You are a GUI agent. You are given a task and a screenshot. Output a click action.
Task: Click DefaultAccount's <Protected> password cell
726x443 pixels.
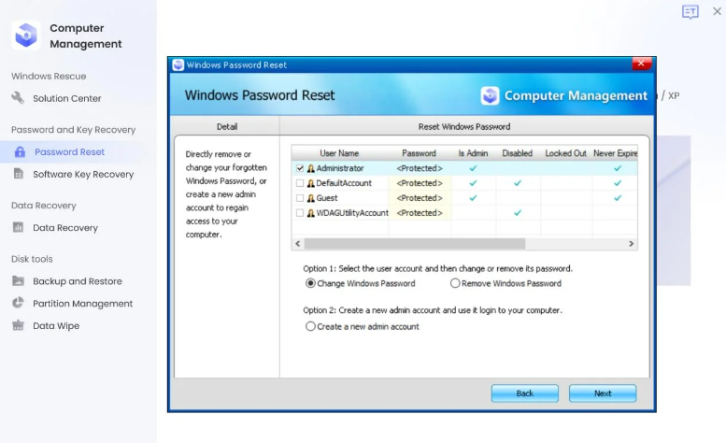click(420, 183)
